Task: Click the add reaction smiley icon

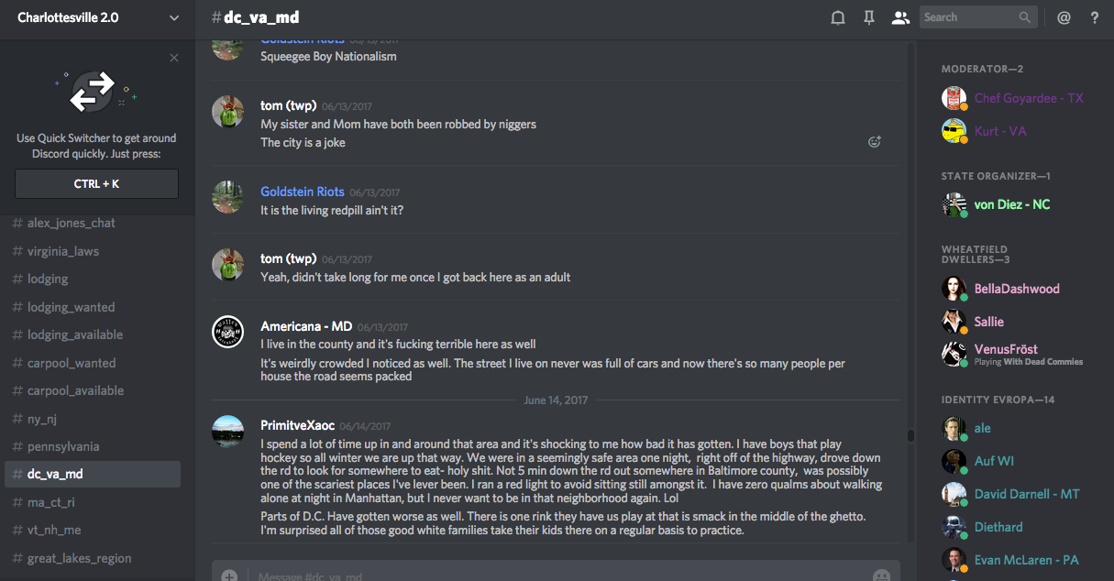Action: [x=875, y=142]
